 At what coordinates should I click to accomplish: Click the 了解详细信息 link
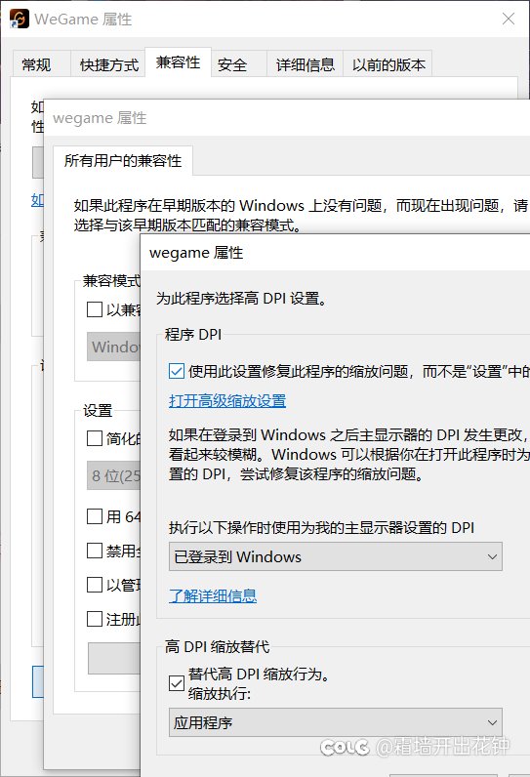pyautogui.click(x=213, y=595)
